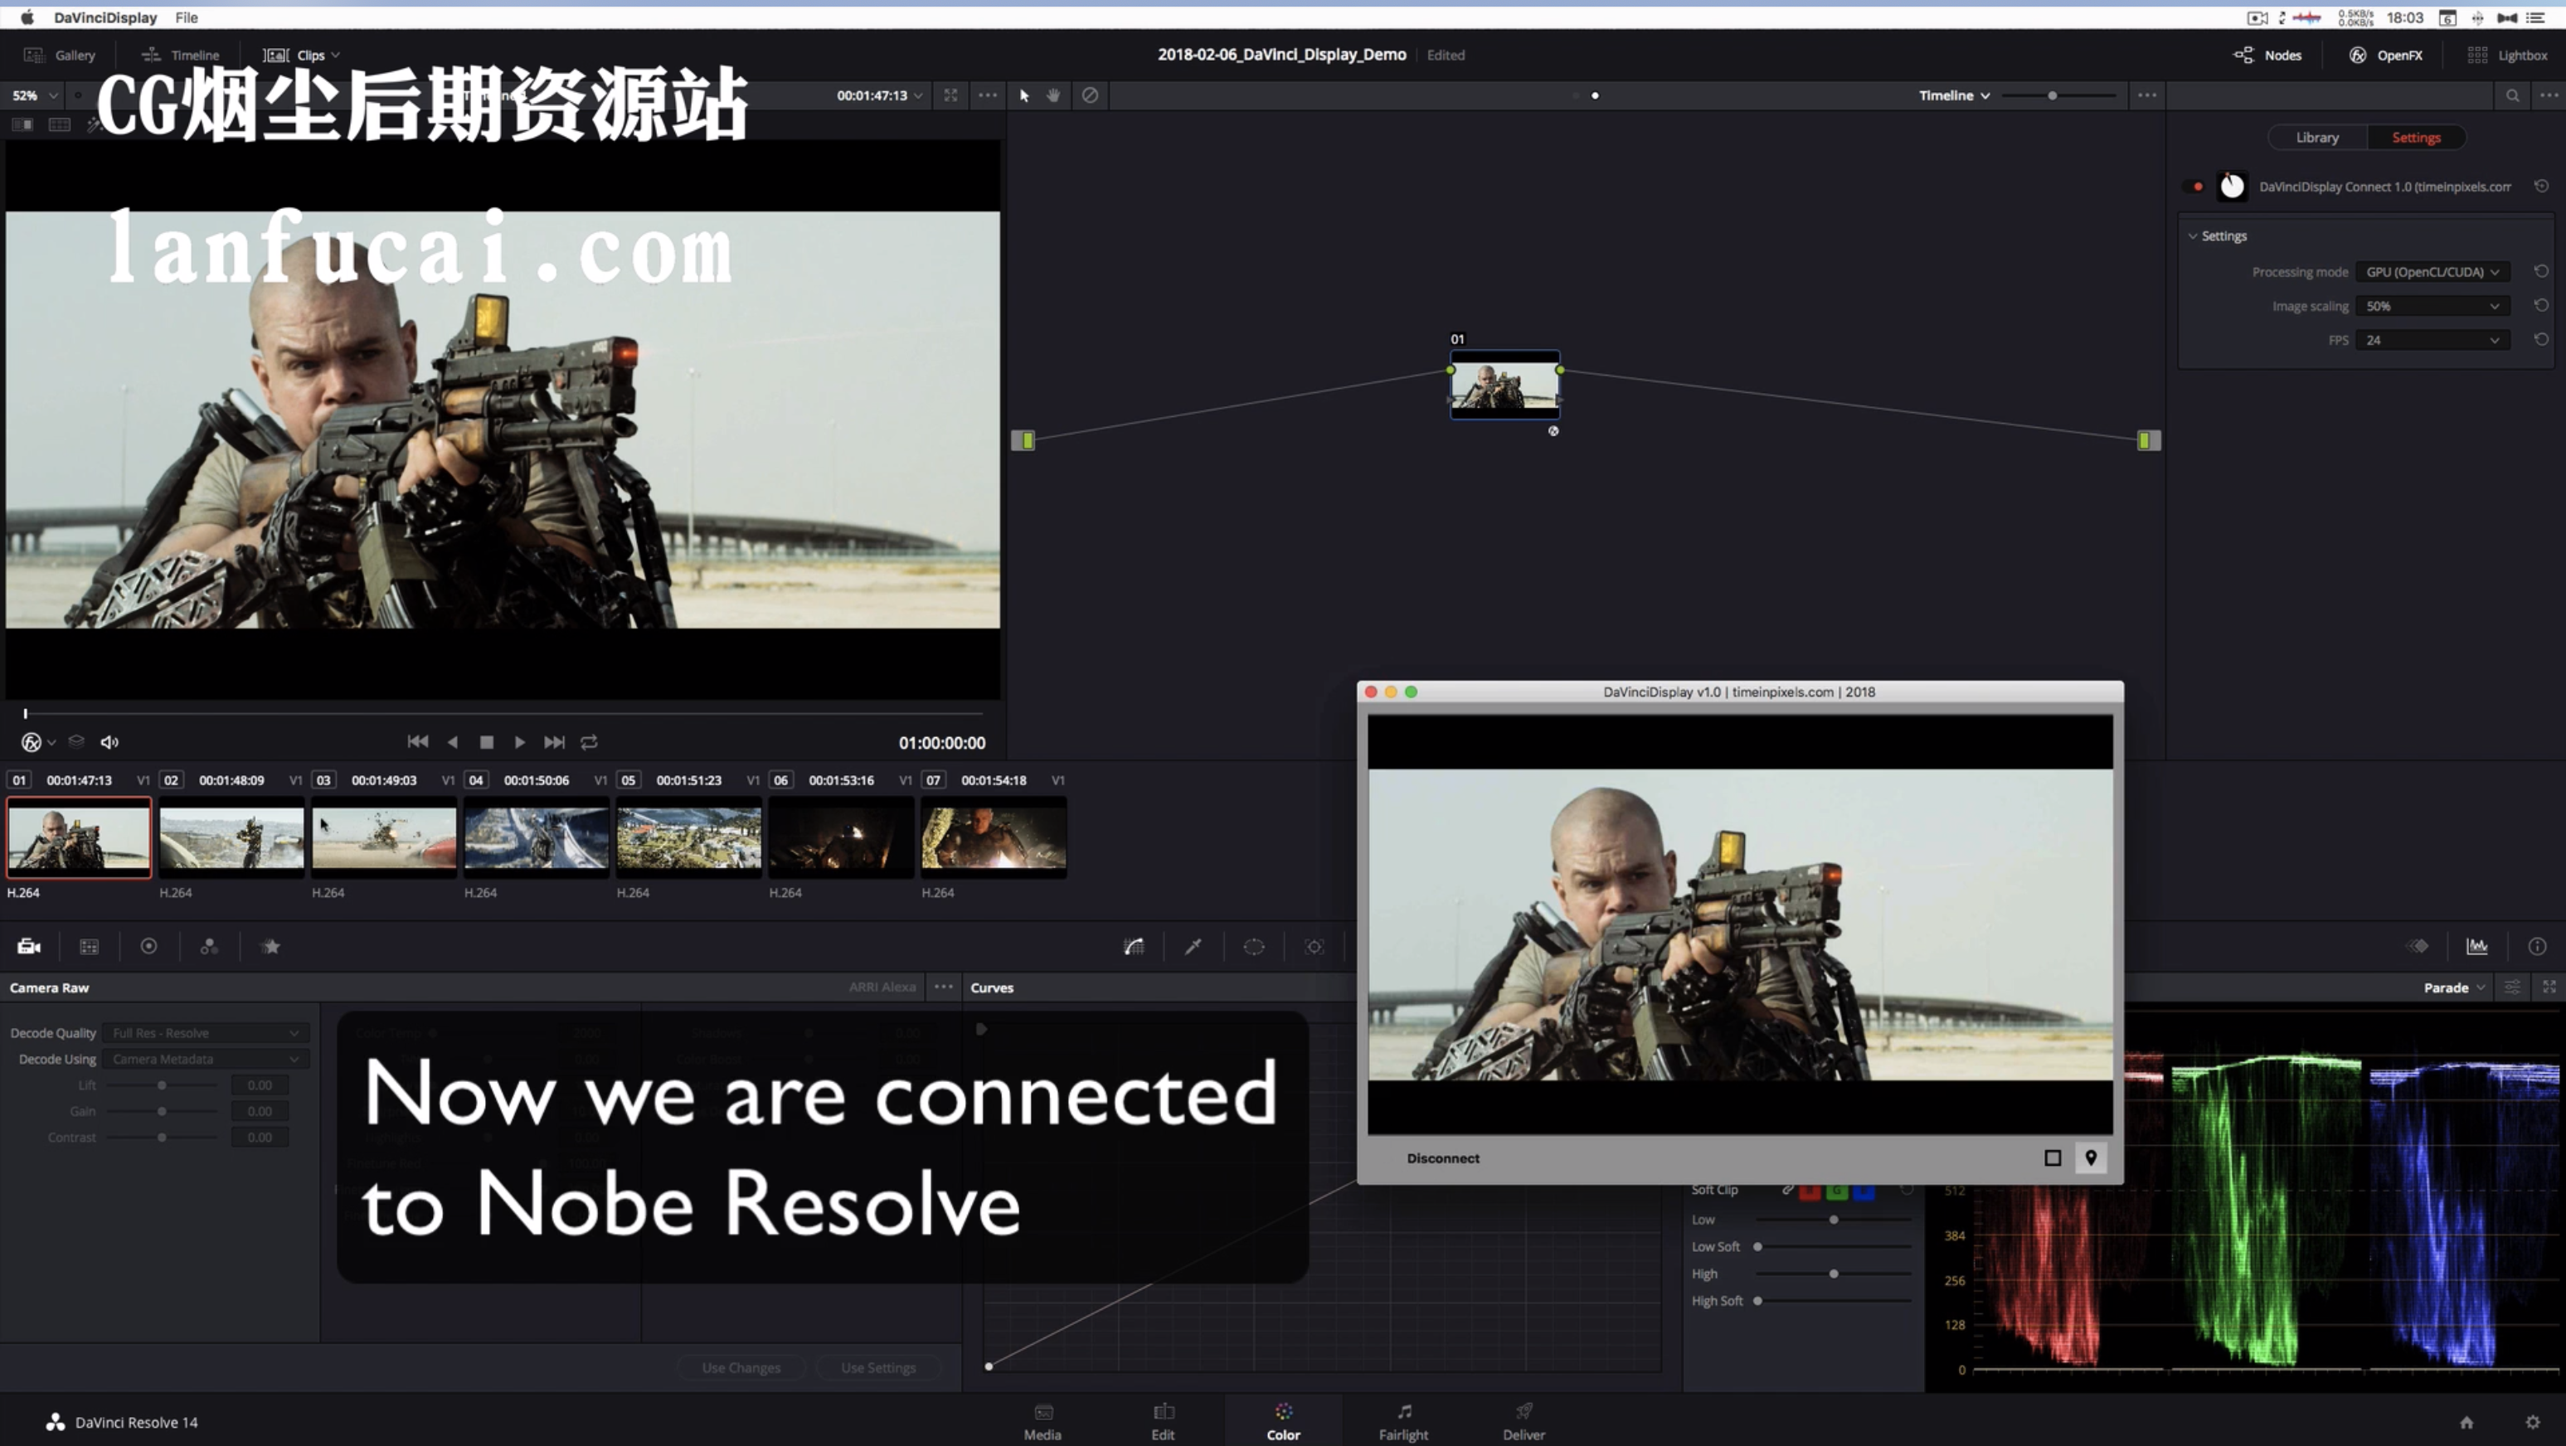Switch to the Deliver page

(1524, 1421)
